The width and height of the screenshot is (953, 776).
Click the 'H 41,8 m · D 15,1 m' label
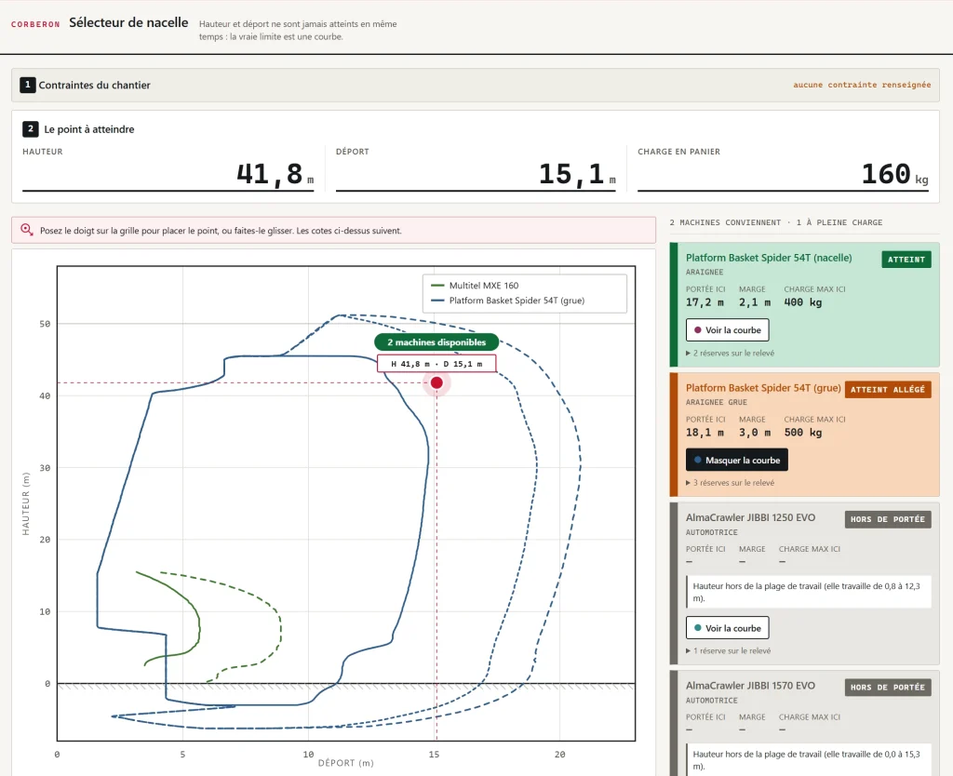(x=436, y=364)
